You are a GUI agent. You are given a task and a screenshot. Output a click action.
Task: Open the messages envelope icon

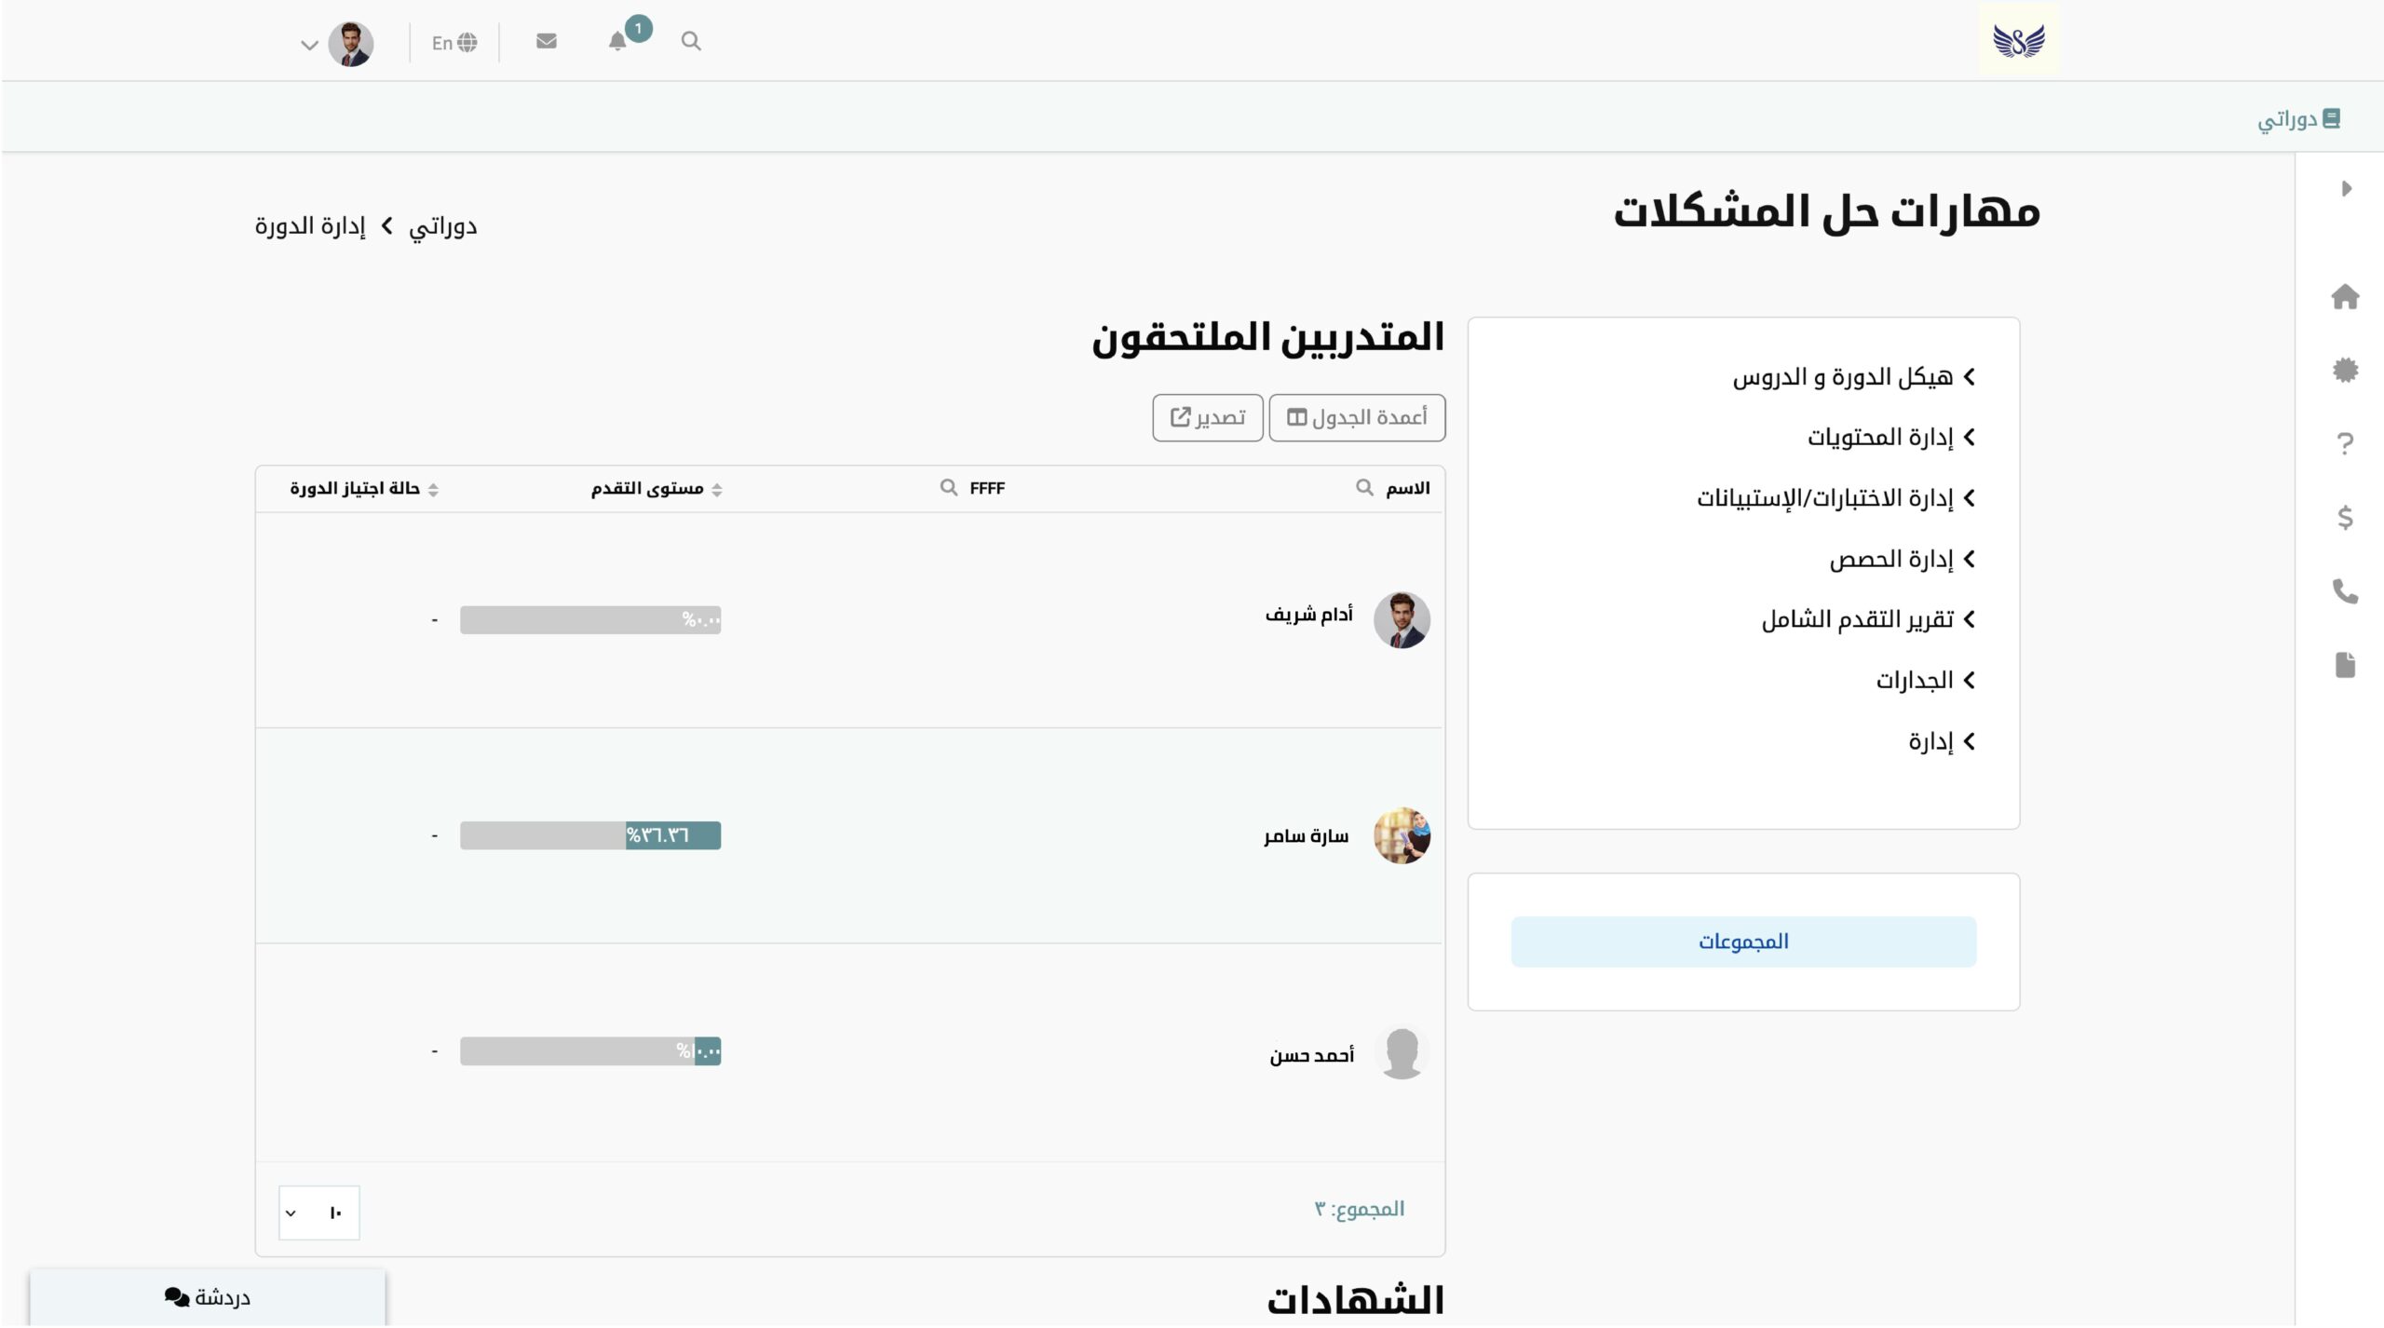(x=547, y=41)
